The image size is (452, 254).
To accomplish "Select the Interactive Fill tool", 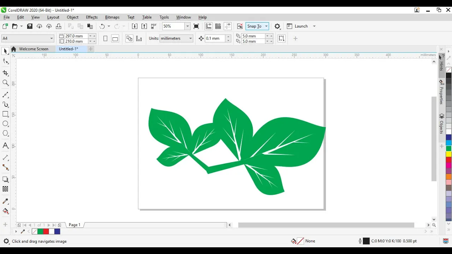I will point(5,211).
